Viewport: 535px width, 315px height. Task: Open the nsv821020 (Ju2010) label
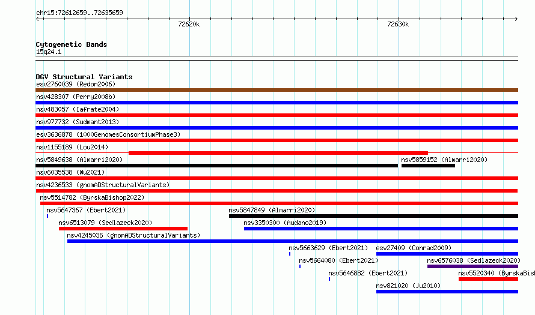point(408,286)
